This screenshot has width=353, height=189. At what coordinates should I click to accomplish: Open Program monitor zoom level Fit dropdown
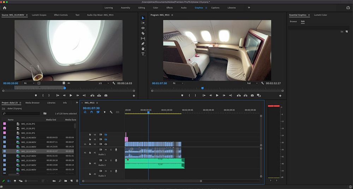coord(178,83)
